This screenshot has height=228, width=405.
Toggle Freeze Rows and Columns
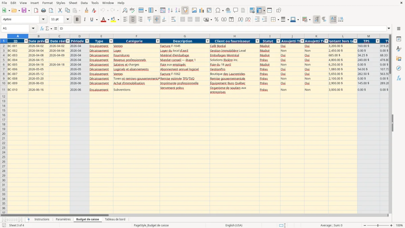click(259, 10)
